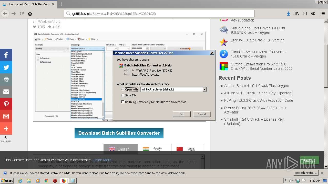Open Renee Becca 2017.26.44.313 Crack post

(x=255, y=110)
